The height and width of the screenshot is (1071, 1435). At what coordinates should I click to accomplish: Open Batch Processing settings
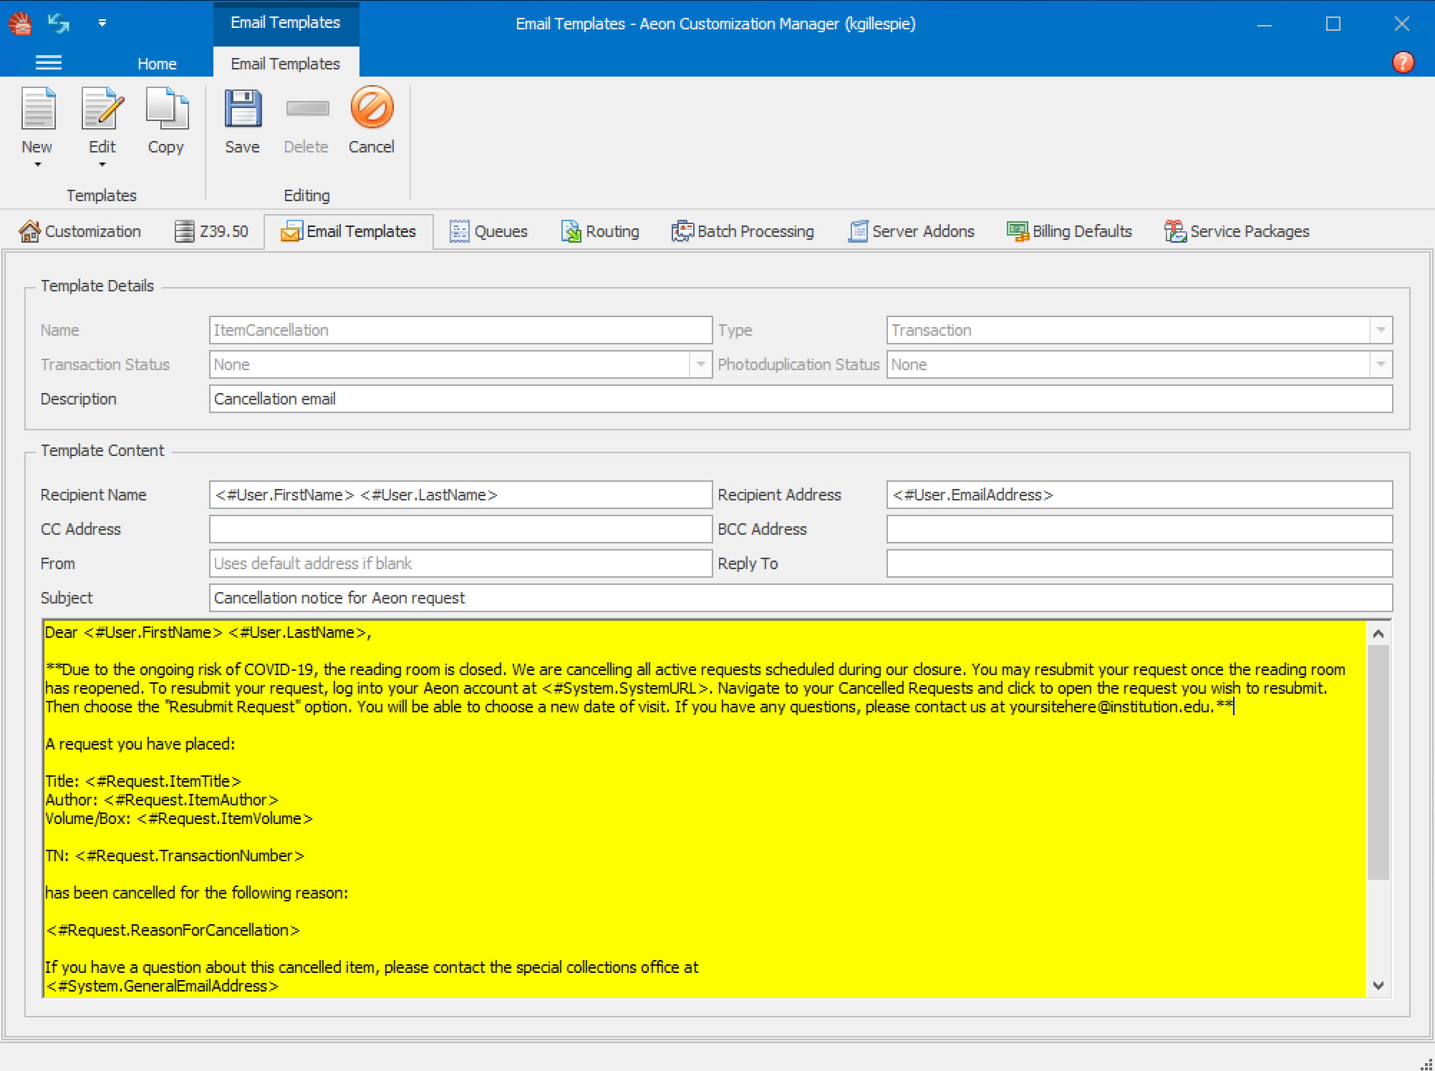click(743, 231)
